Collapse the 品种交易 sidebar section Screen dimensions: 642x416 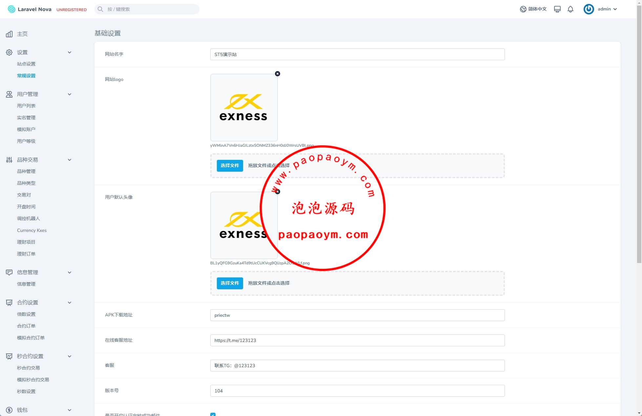70,160
